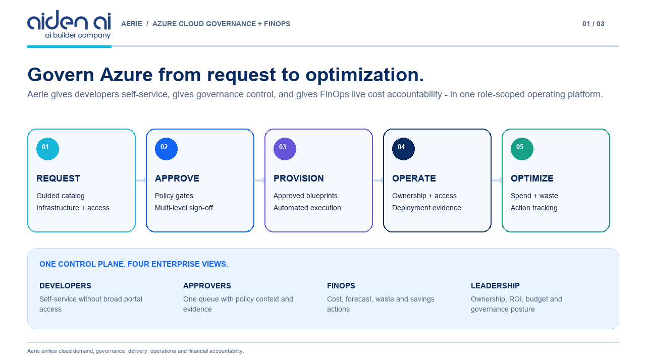This screenshot has height=363, width=646.
Task: Click 'Policy gates' text
Action: click(x=174, y=196)
